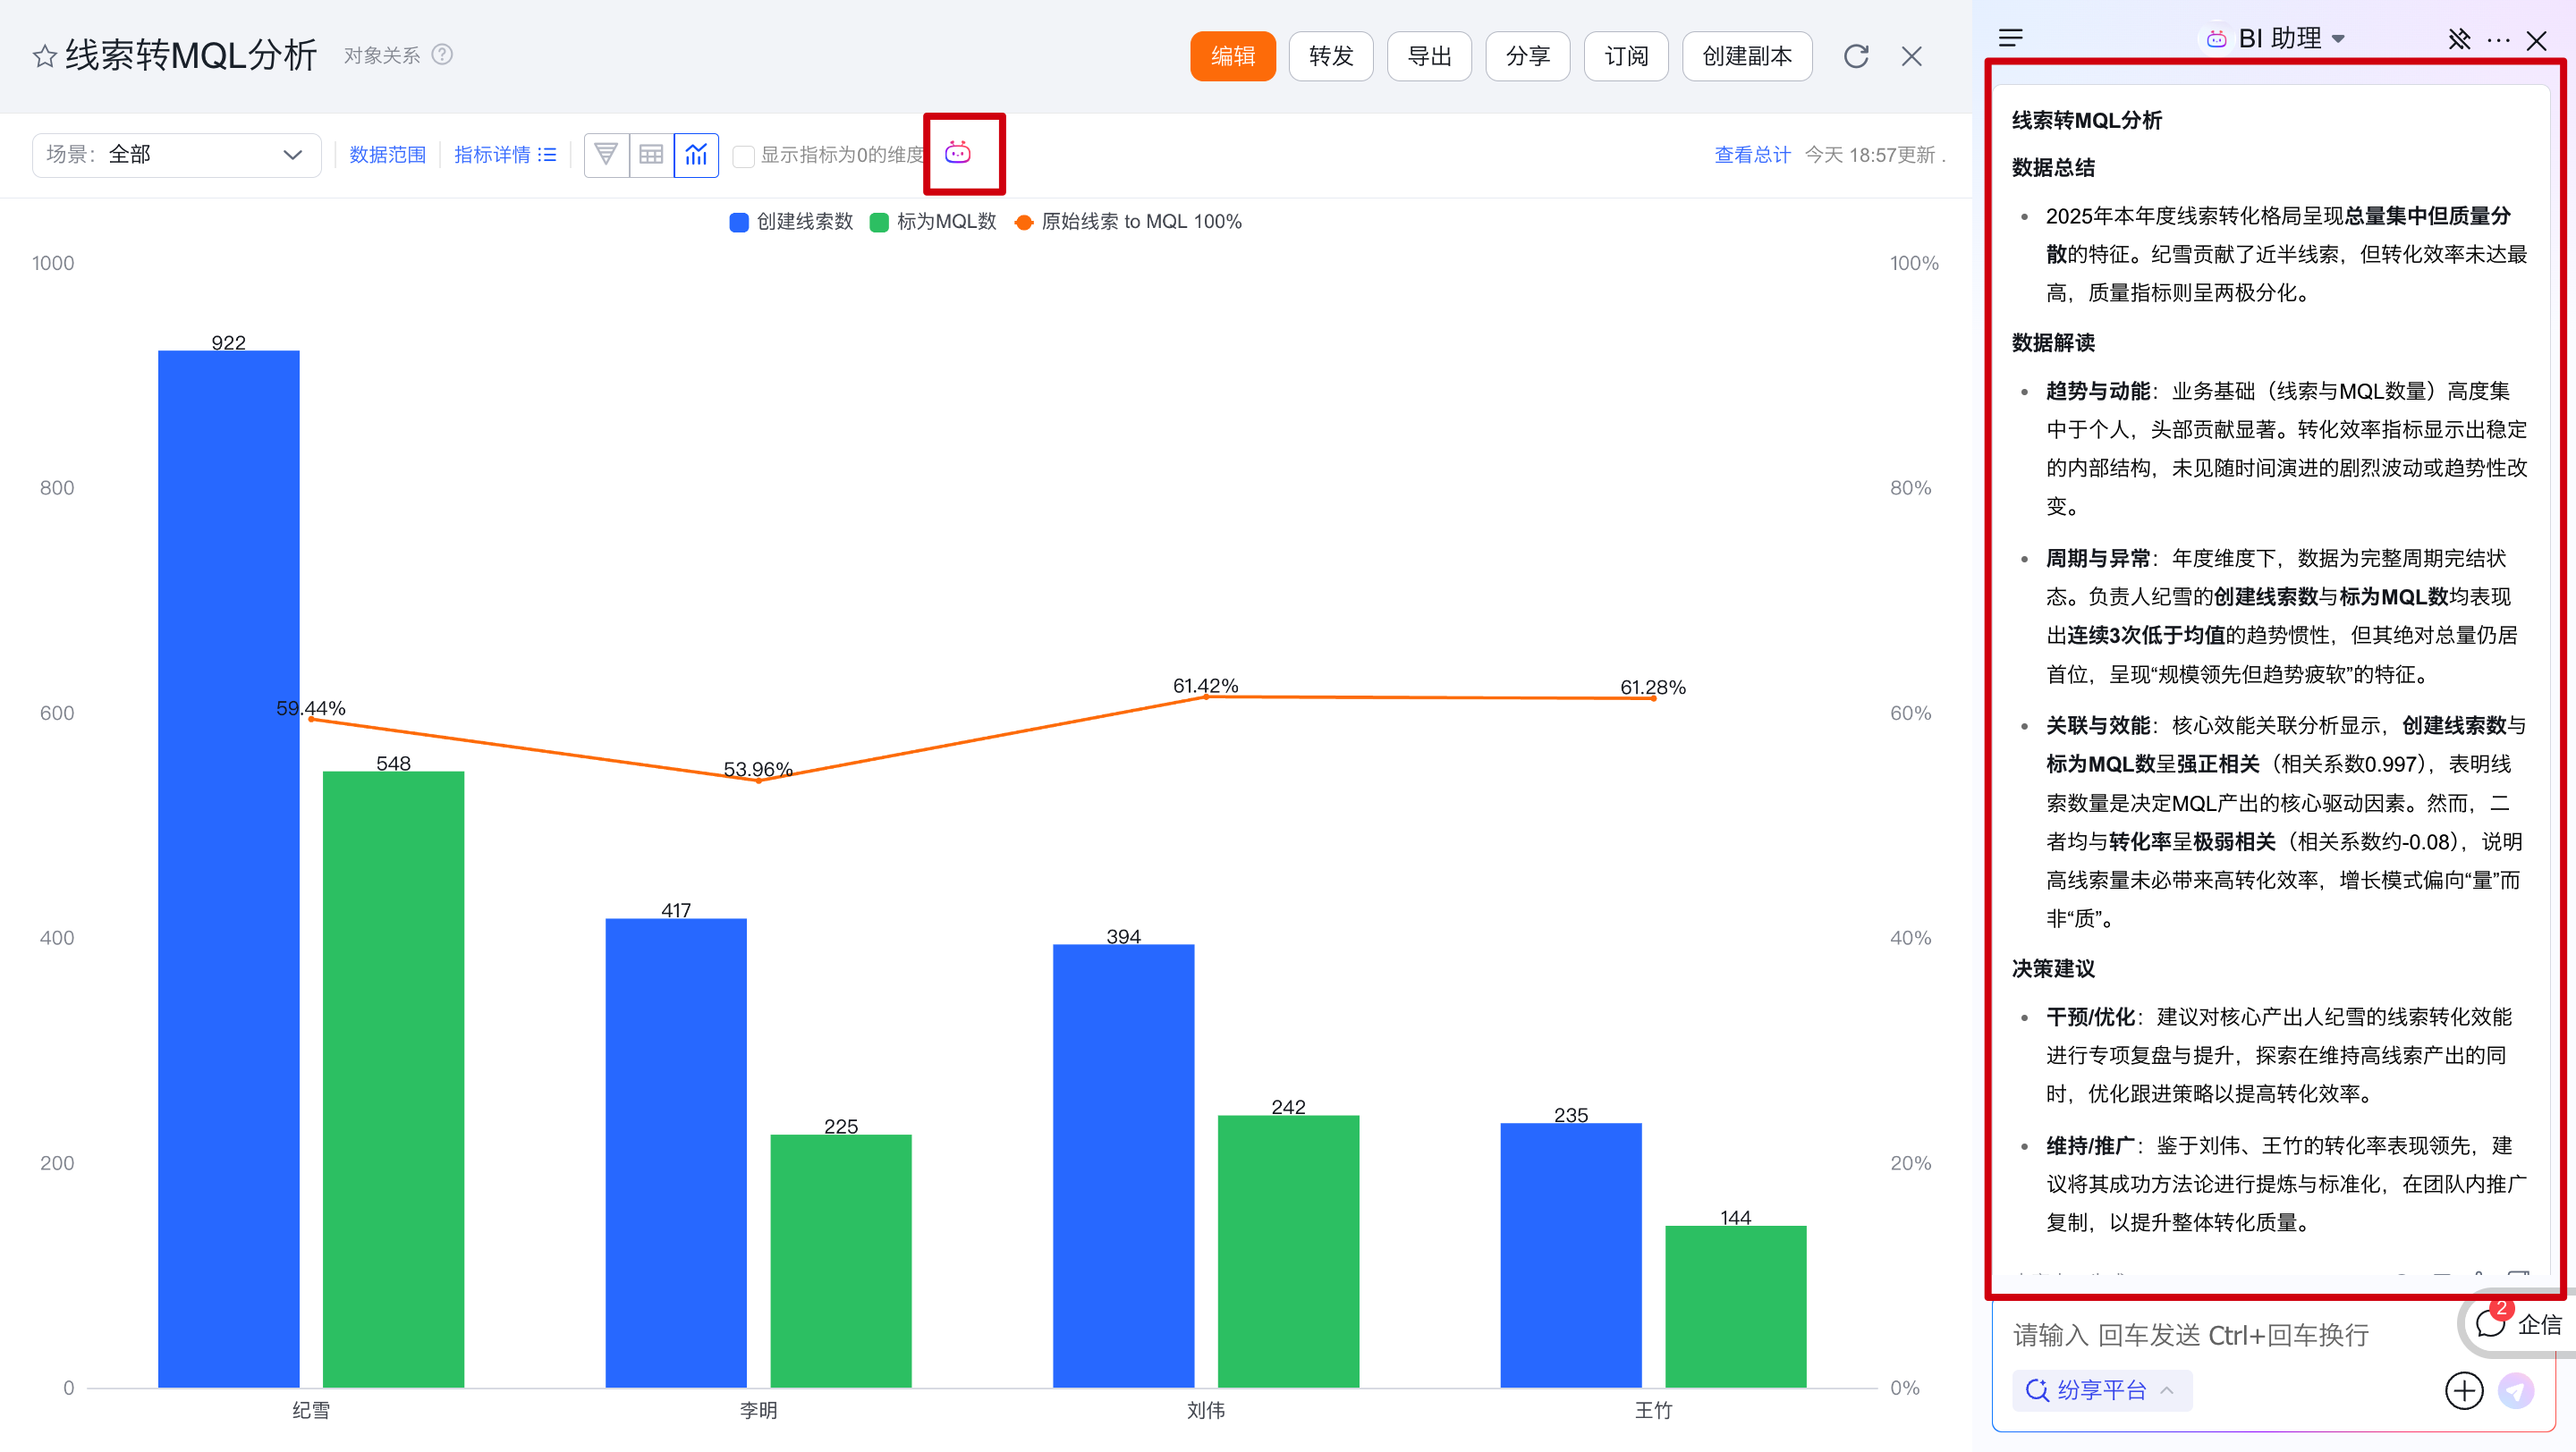Click the help icon beside 对象关系
Viewport: 2576px width, 1452px height.
pyautogui.click(x=442, y=55)
